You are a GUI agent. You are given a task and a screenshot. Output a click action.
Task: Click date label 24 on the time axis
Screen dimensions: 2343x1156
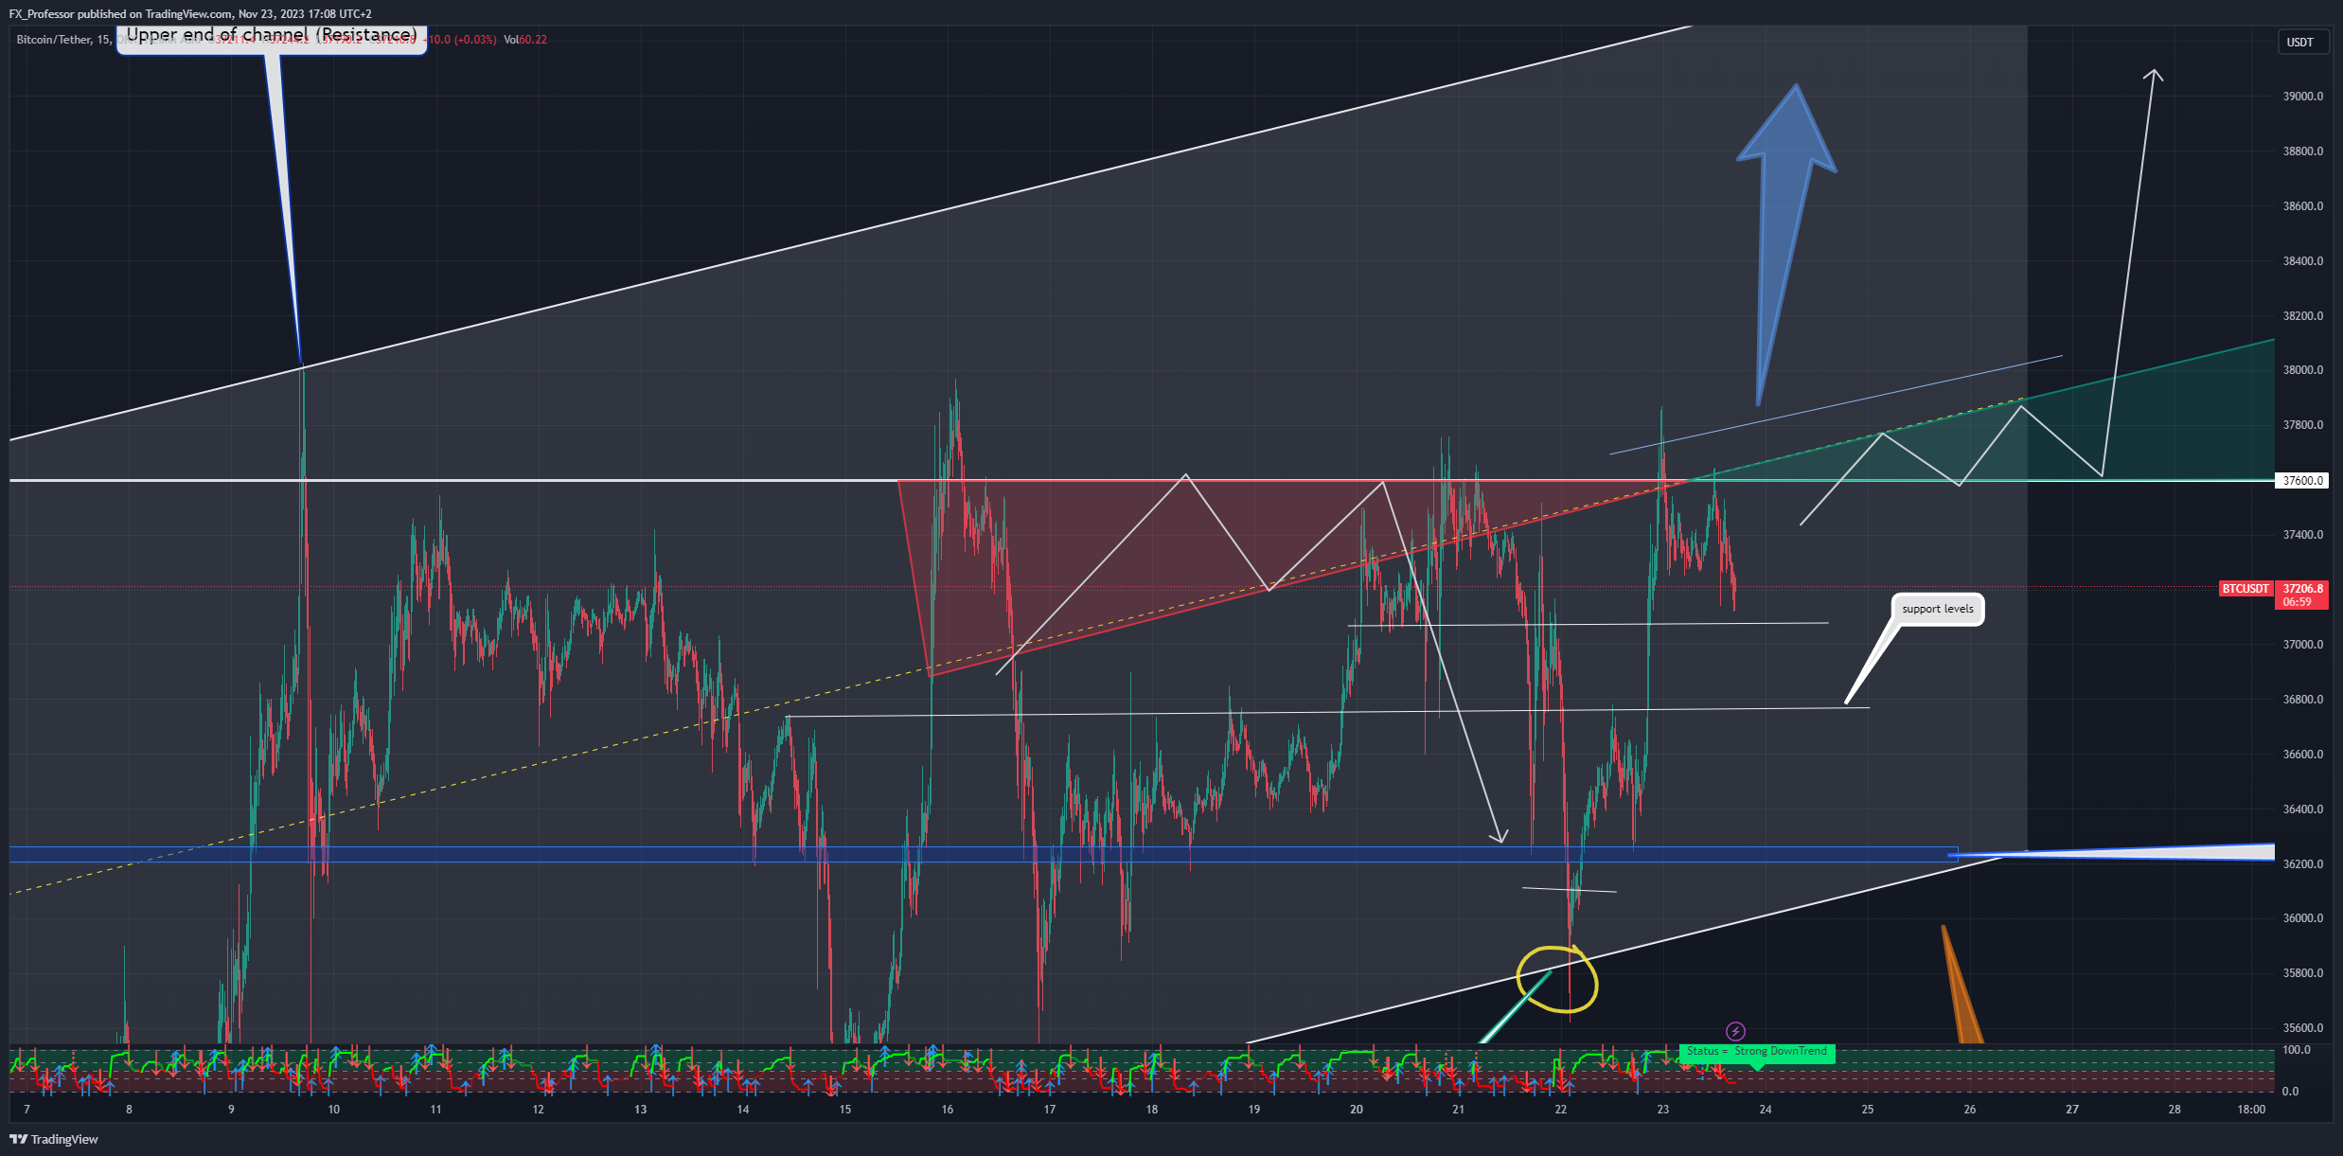(1765, 1110)
